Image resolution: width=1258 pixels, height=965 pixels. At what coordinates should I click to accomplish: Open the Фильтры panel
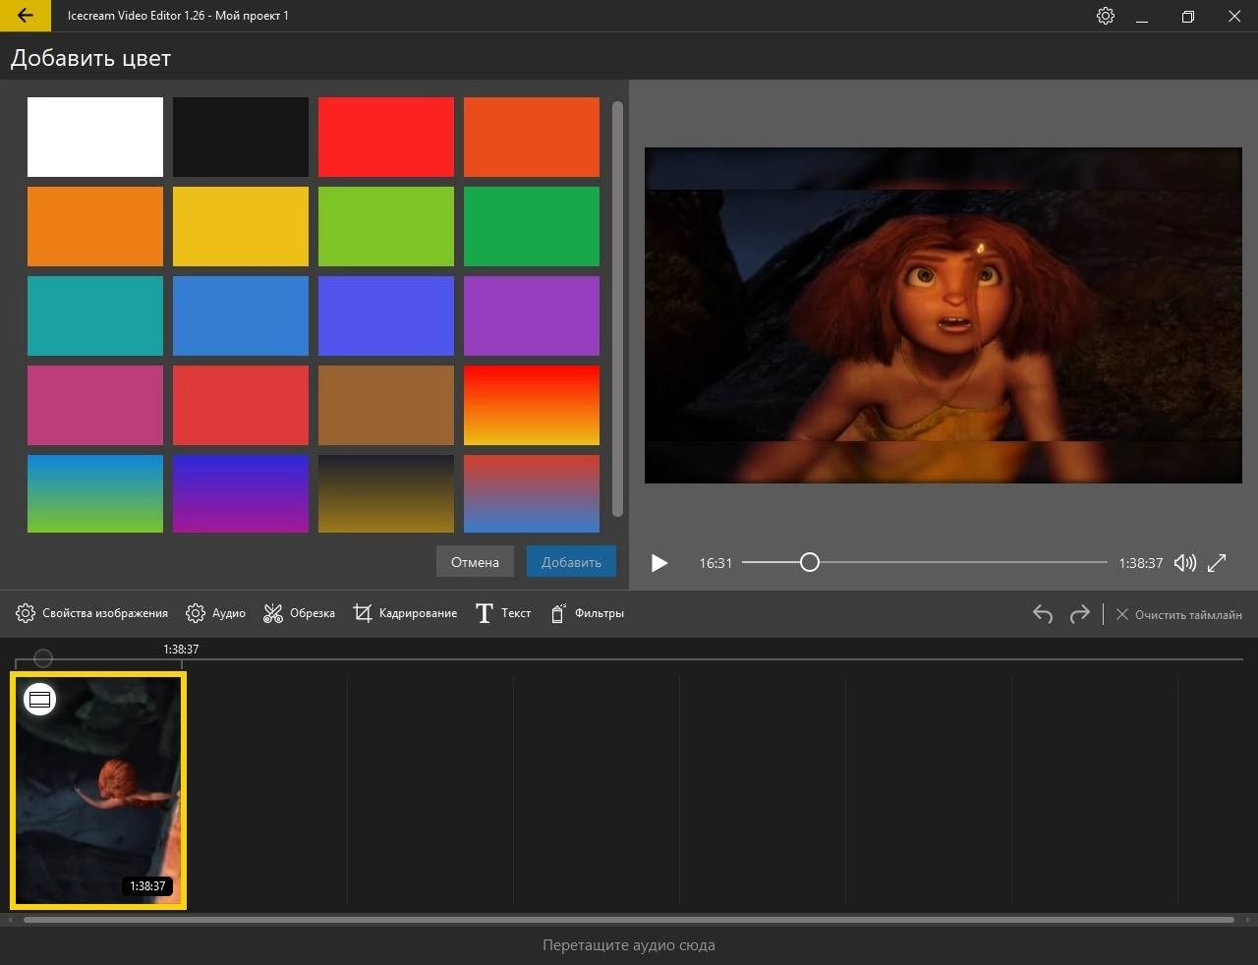587,613
